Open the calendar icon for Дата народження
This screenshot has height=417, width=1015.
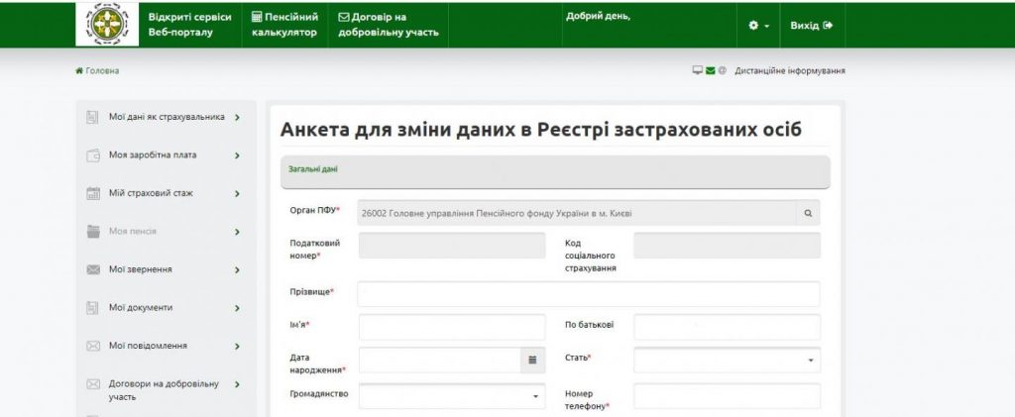click(x=532, y=361)
